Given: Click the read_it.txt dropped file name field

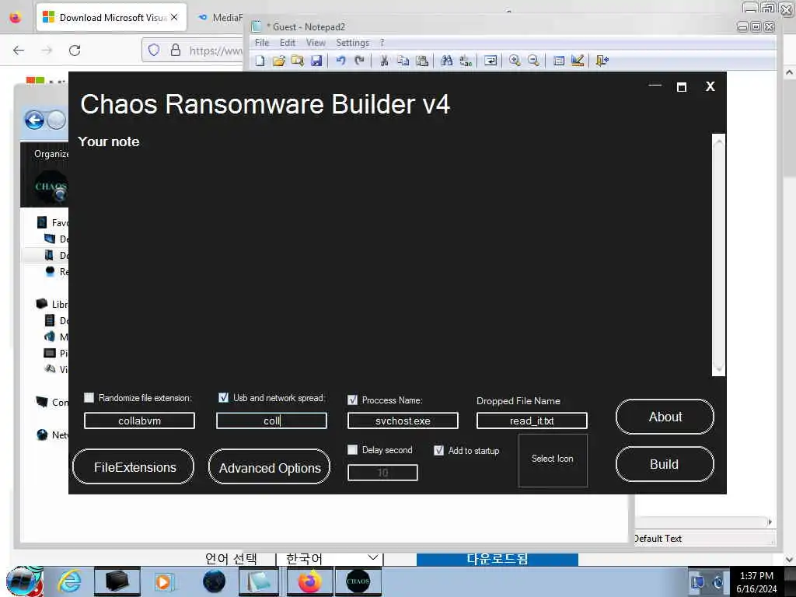Looking at the screenshot, I should [x=532, y=421].
